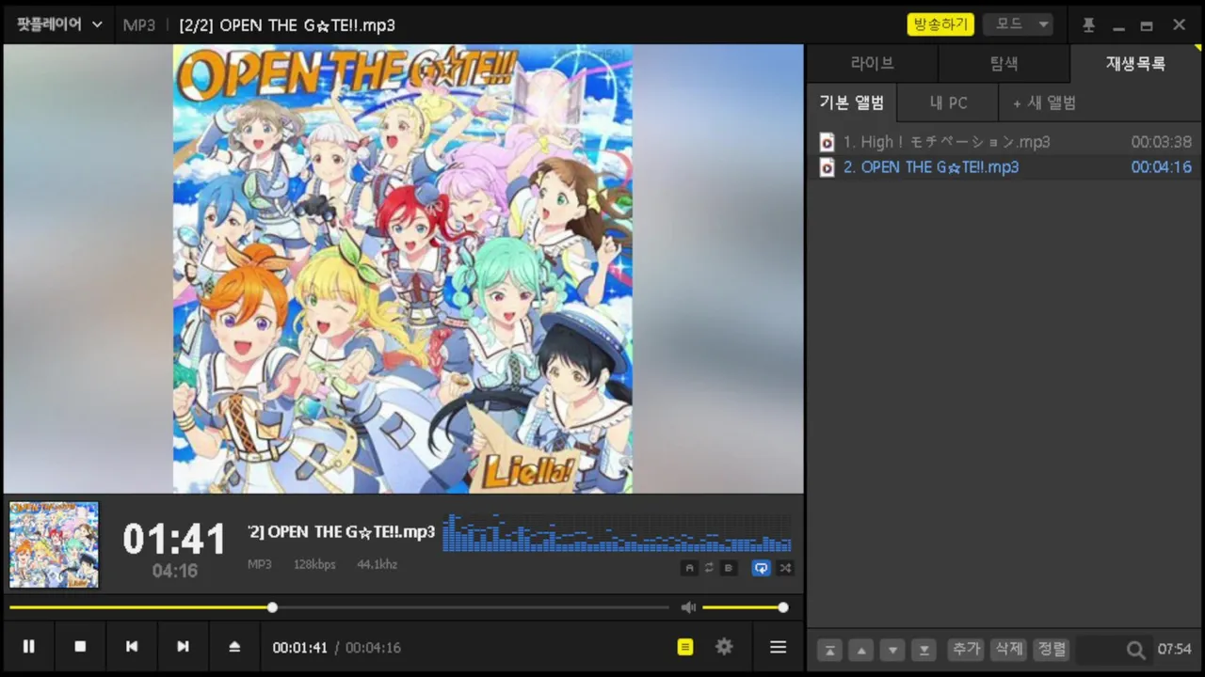Move playlist item up one position
1205x677 pixels.
pos(861,650)
